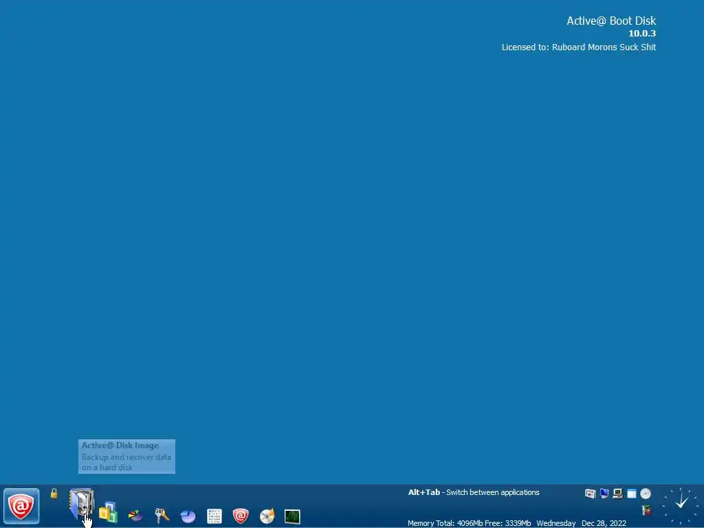Launch the green graph monitor icon
This screenshot has height=528, width=704.
tap(292, 516)
